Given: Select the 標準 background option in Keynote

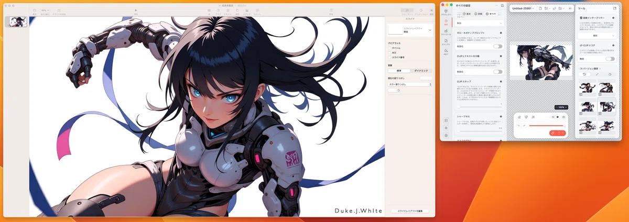Looking at the screenshot, I should pyautogui.click(x=399, y=70).
